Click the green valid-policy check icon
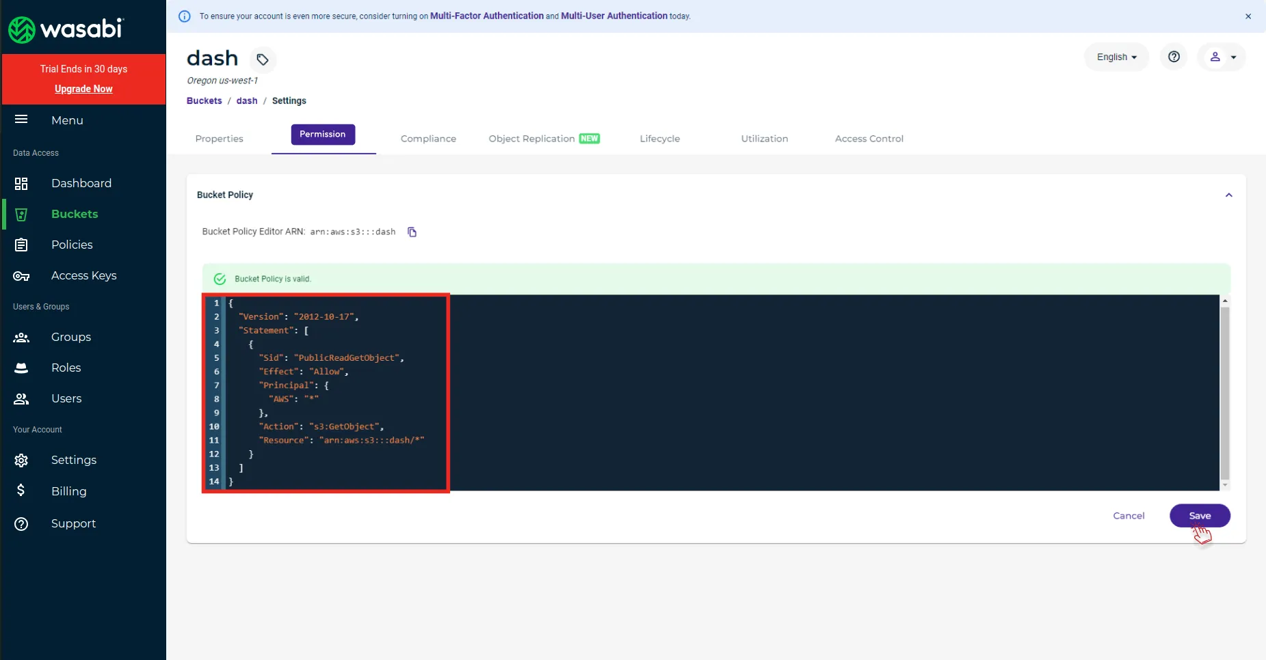The image size is (1266, 660). point(220,279)
